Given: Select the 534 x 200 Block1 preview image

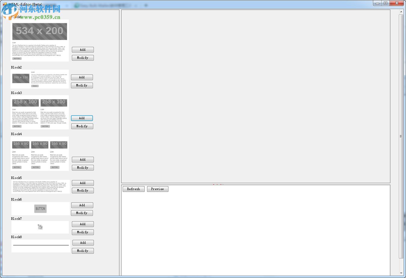Looking at the screenshot, I should pyautogui.click(x=39, y=31).
